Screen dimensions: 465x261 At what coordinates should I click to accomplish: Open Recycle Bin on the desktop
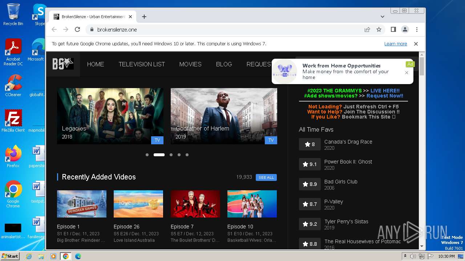pyautogui.click(x=13, y=14)
